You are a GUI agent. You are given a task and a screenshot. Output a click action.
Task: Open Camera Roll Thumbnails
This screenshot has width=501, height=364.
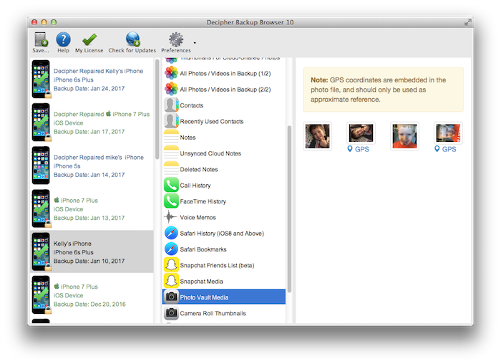213,313
